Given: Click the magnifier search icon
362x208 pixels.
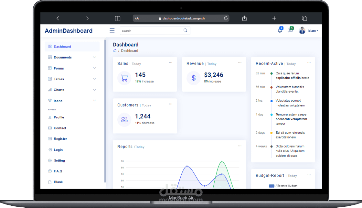Looking at the screenshot, I should 186,30.
